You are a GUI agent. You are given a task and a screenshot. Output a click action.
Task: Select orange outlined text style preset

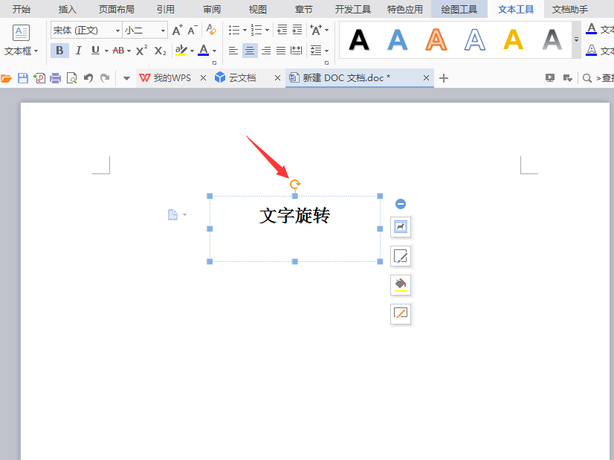(436, 40)
